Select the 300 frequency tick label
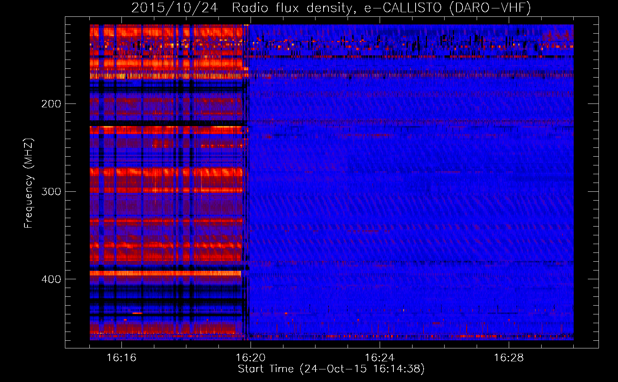Viewport: 618px width, 382px height. coord(51,191)
